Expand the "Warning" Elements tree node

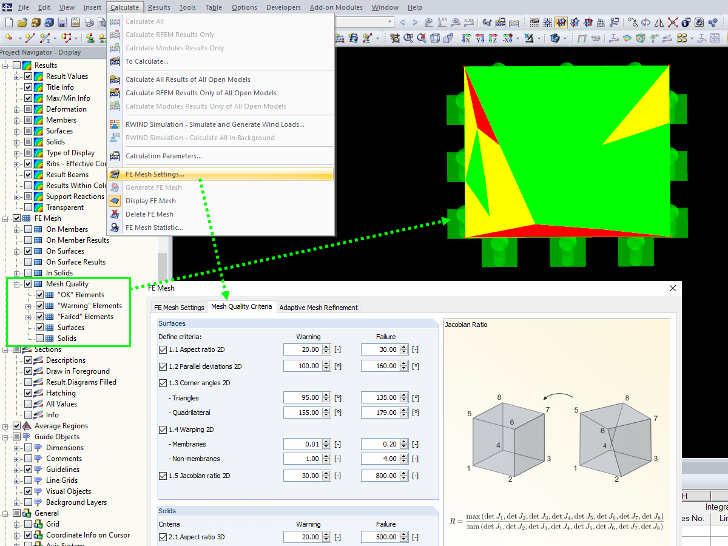click(29, 305)
